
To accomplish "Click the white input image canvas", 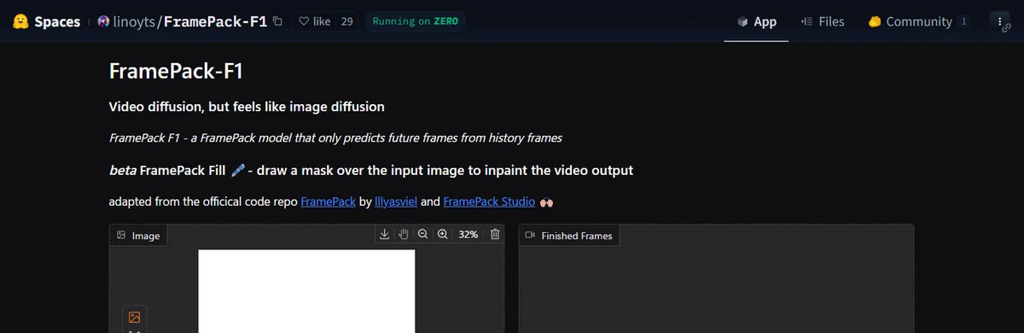I will click(306, 291).
